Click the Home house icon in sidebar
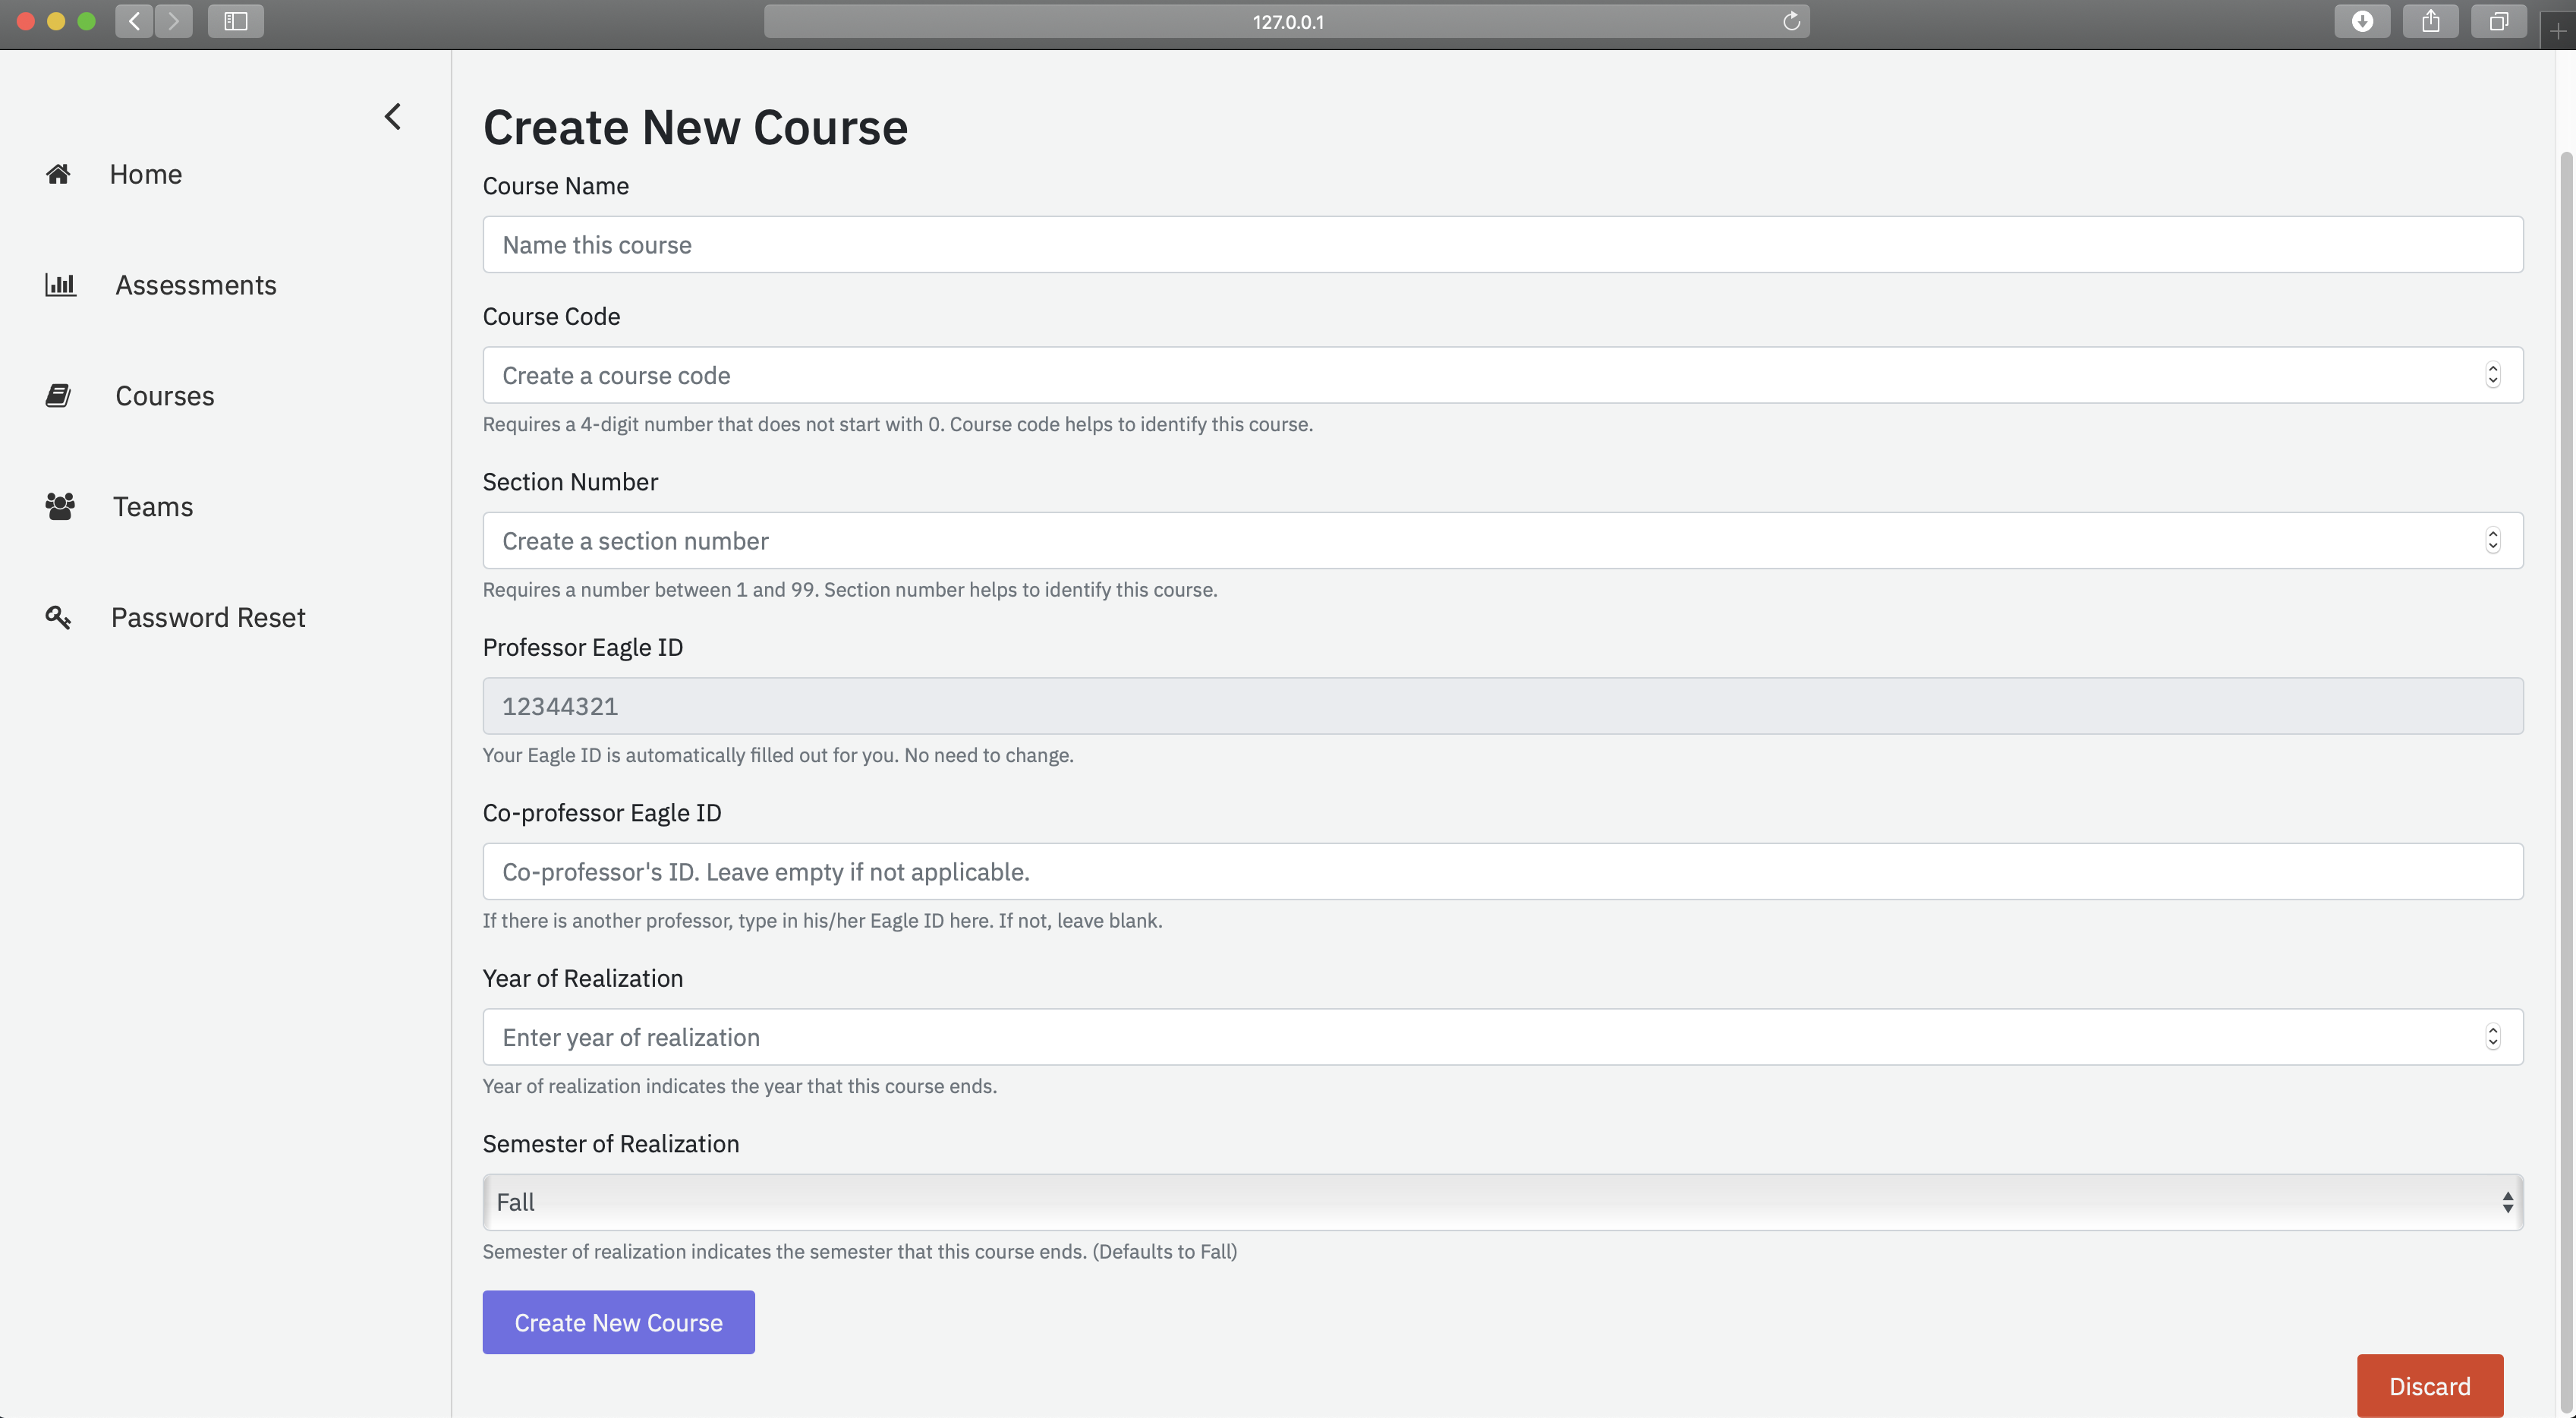The height and width of the screenshot is (1418, 2576). 58,174
